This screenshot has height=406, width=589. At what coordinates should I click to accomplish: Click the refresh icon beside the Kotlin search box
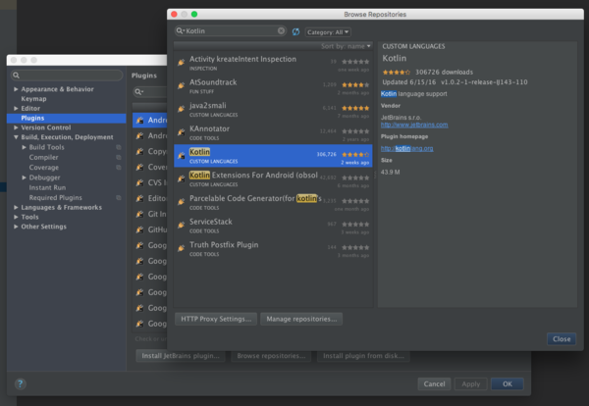[296, 32]
